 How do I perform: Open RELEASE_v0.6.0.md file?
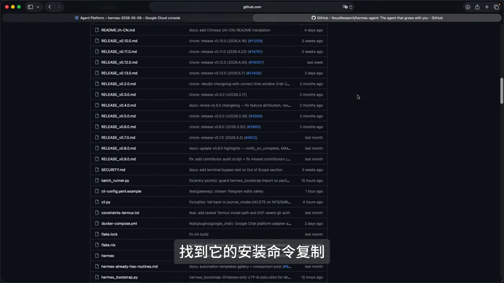(x=119, y=127)
